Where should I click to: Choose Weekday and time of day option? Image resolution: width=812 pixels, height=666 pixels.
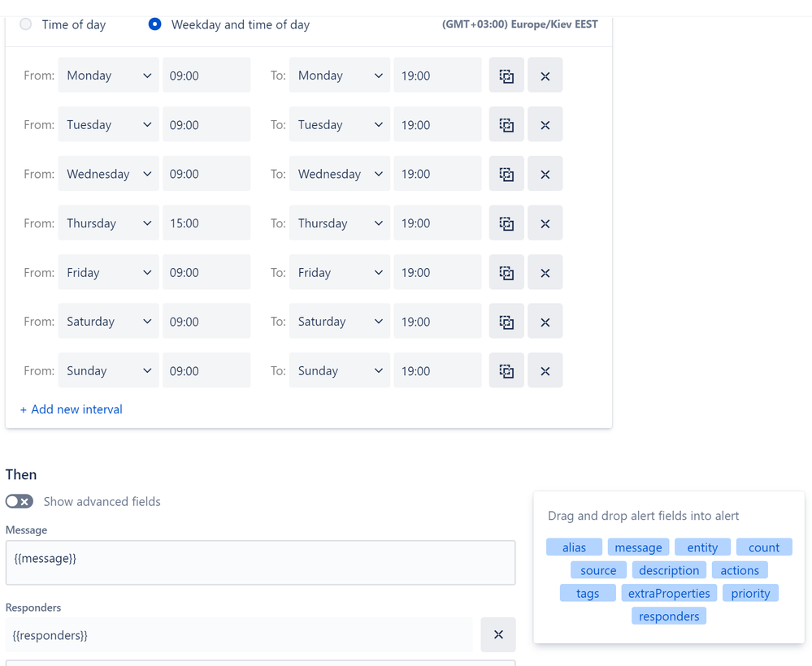(x=154, y=24)
